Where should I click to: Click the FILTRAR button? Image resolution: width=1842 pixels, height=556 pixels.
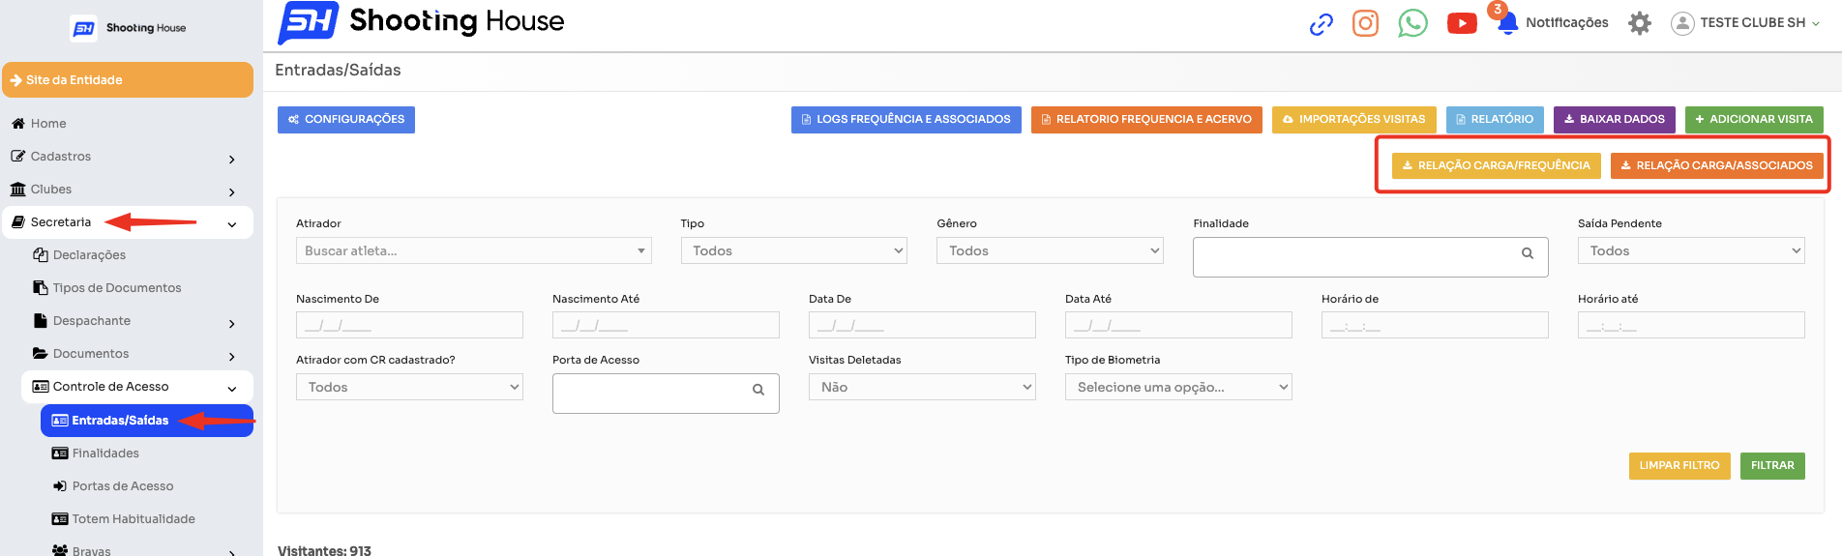tap(1772, 466)
